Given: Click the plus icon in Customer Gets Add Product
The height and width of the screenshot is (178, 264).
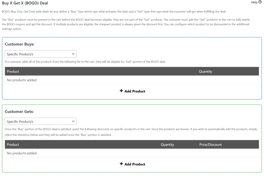Looking at the screenshot, I should coord(121,164).
